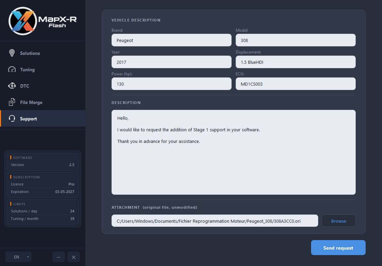The image size is (382, 266).
Task: Focus the Brand field containing Peugeot
Action: pyautogui.click(x=172, y=40)
